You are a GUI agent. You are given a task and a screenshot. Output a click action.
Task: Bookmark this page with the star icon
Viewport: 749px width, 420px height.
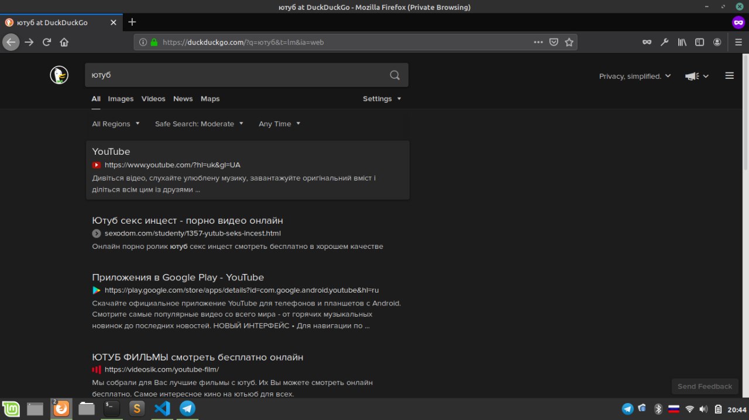[x=569, y=42]
